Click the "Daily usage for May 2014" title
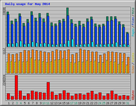 pos(27,4)
